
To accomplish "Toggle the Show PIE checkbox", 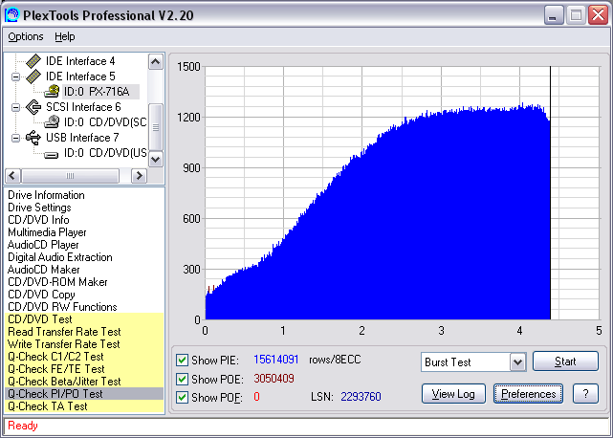I will tap(182, 360).
